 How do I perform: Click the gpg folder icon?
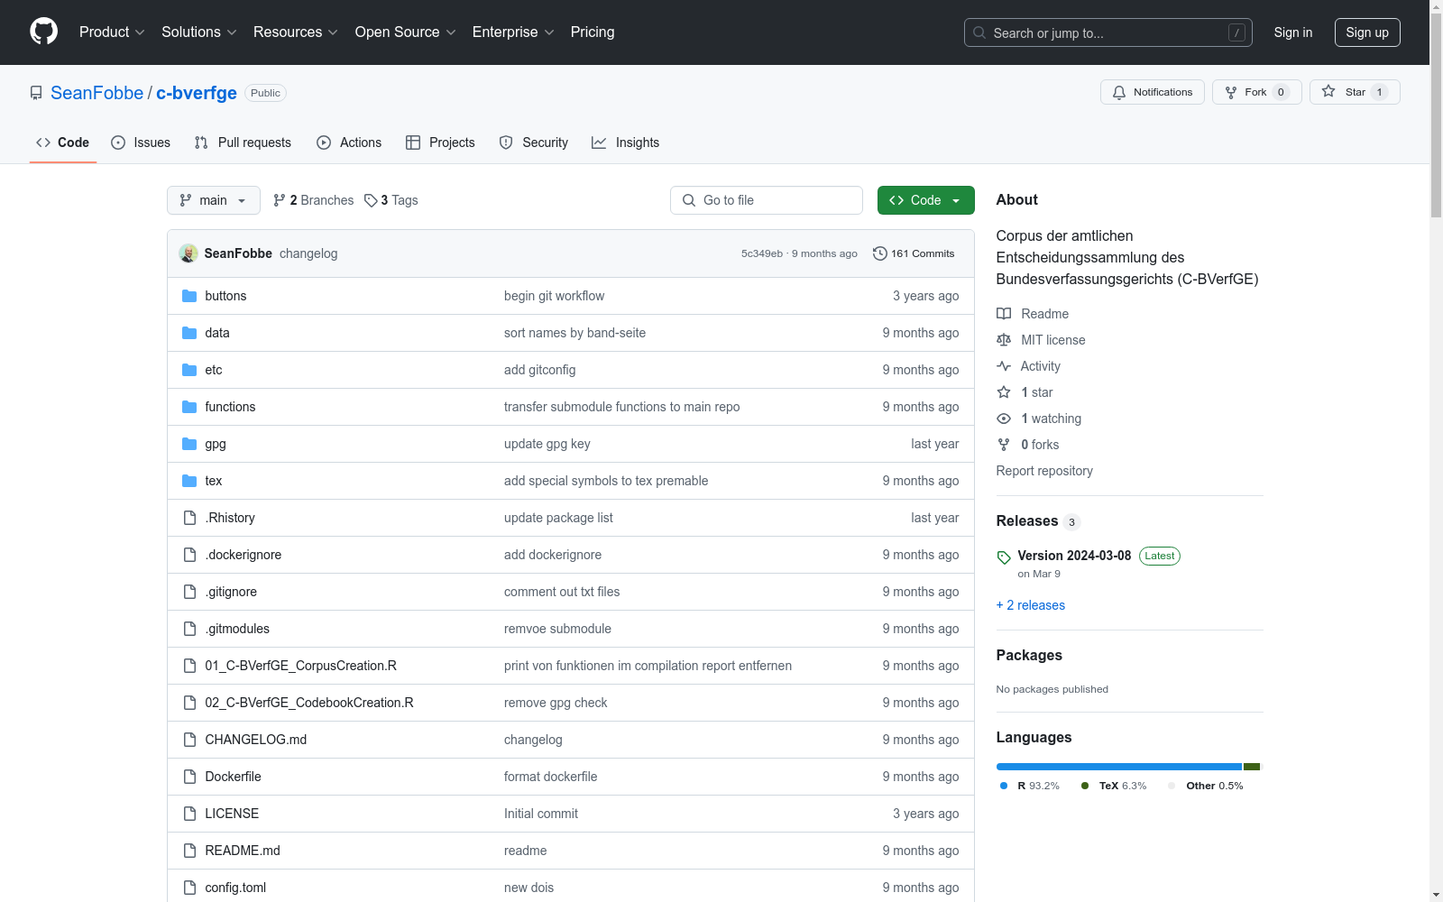tap(189, 444)
